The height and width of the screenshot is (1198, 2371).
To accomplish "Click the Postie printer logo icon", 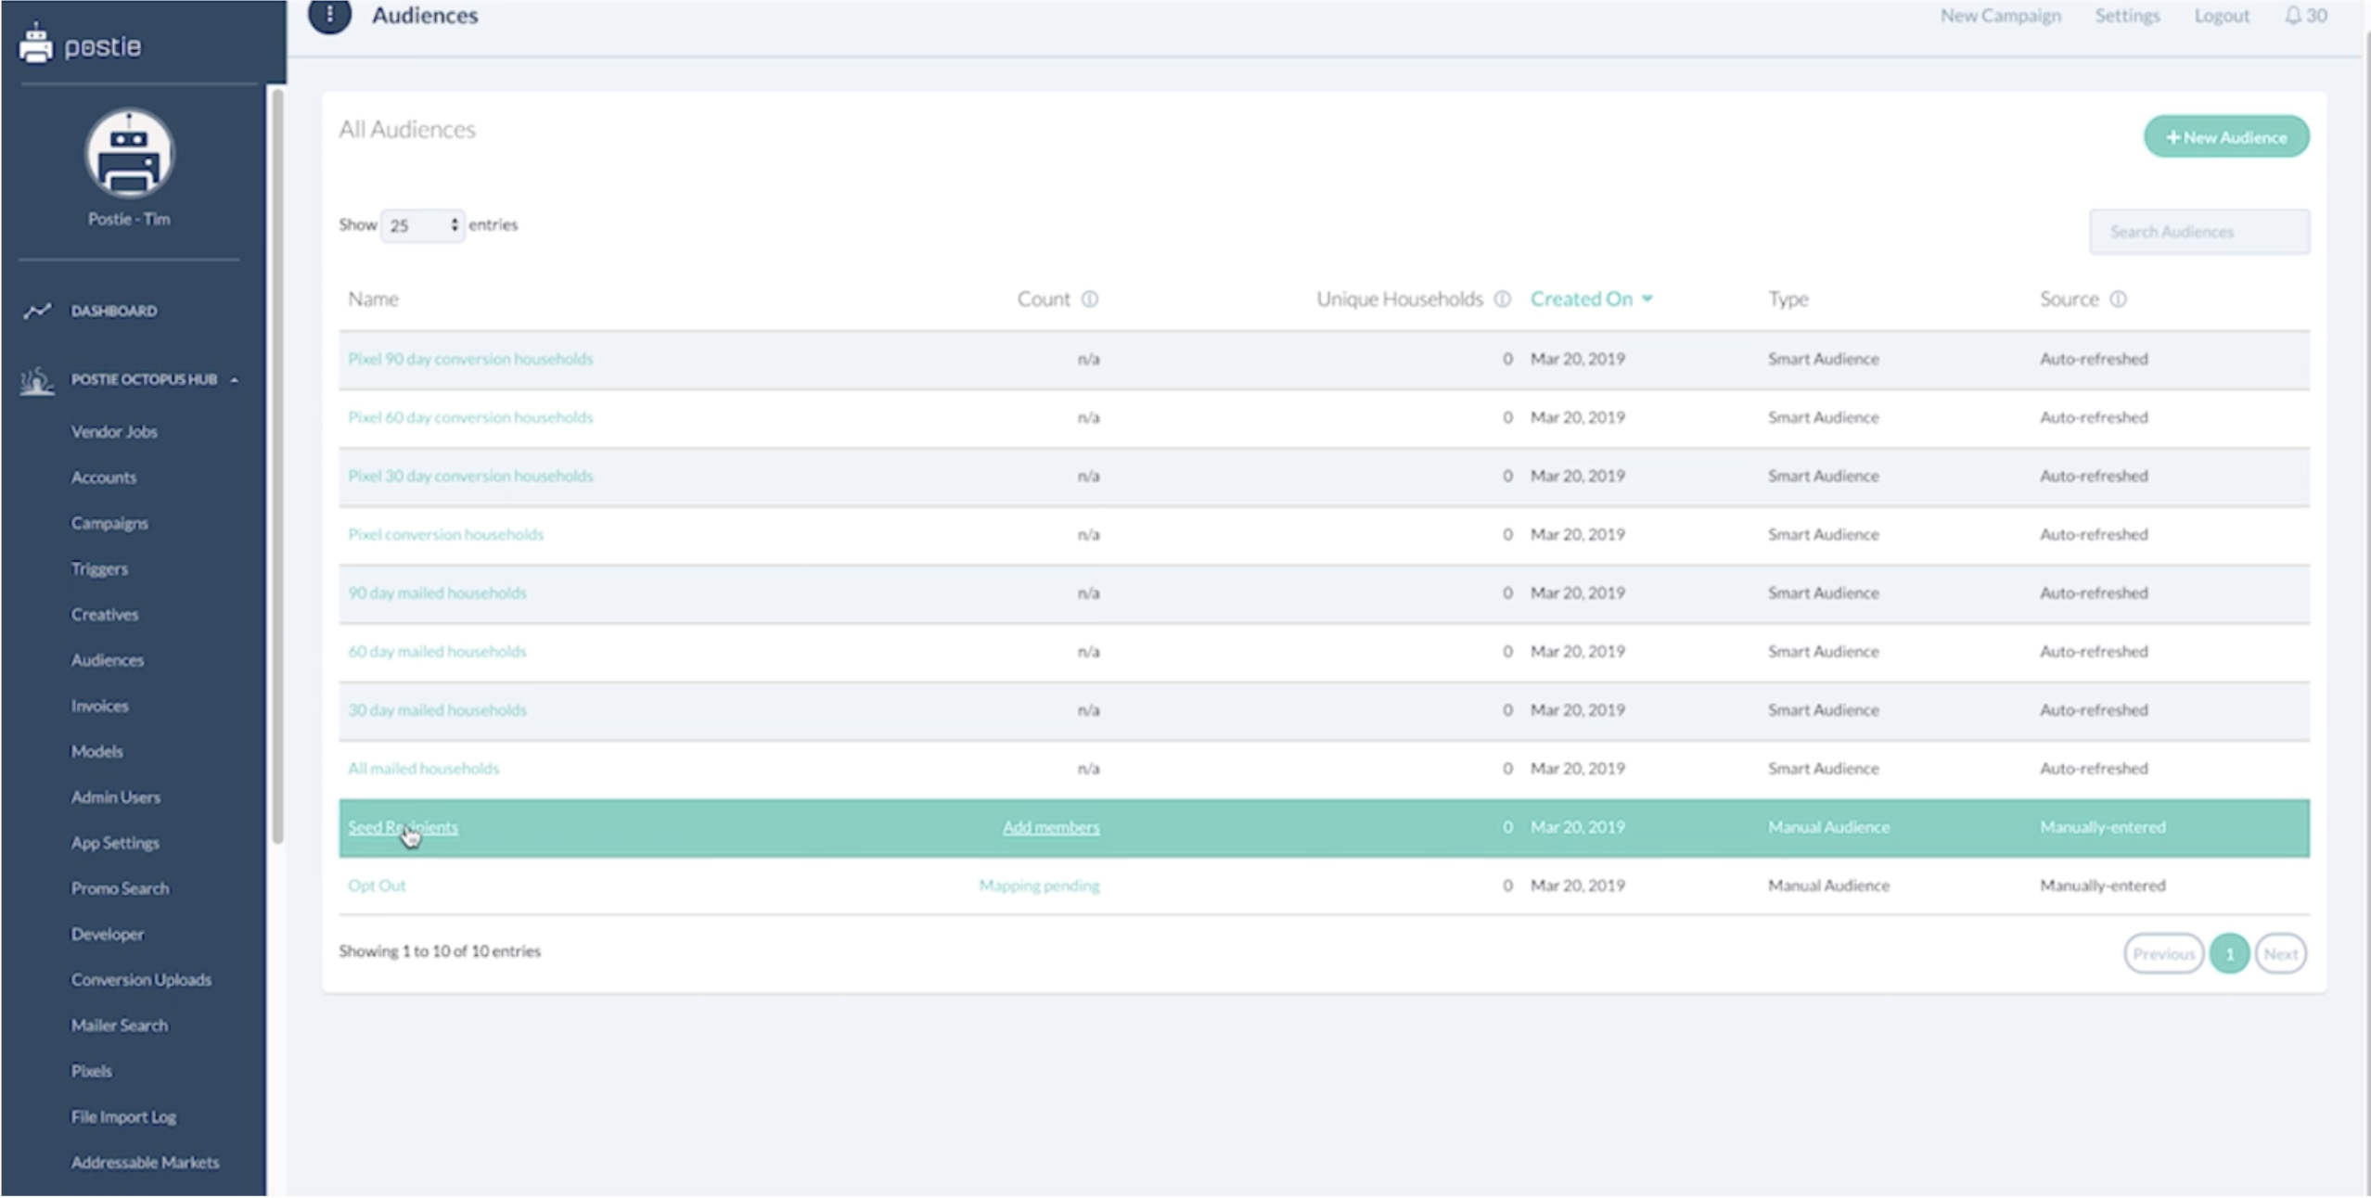I will [x=36, y=44].
